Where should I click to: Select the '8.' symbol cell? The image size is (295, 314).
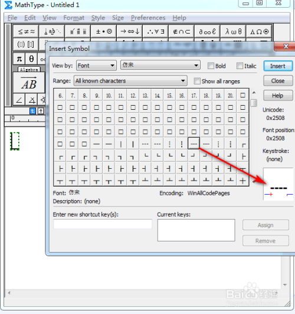click(84, 96)
